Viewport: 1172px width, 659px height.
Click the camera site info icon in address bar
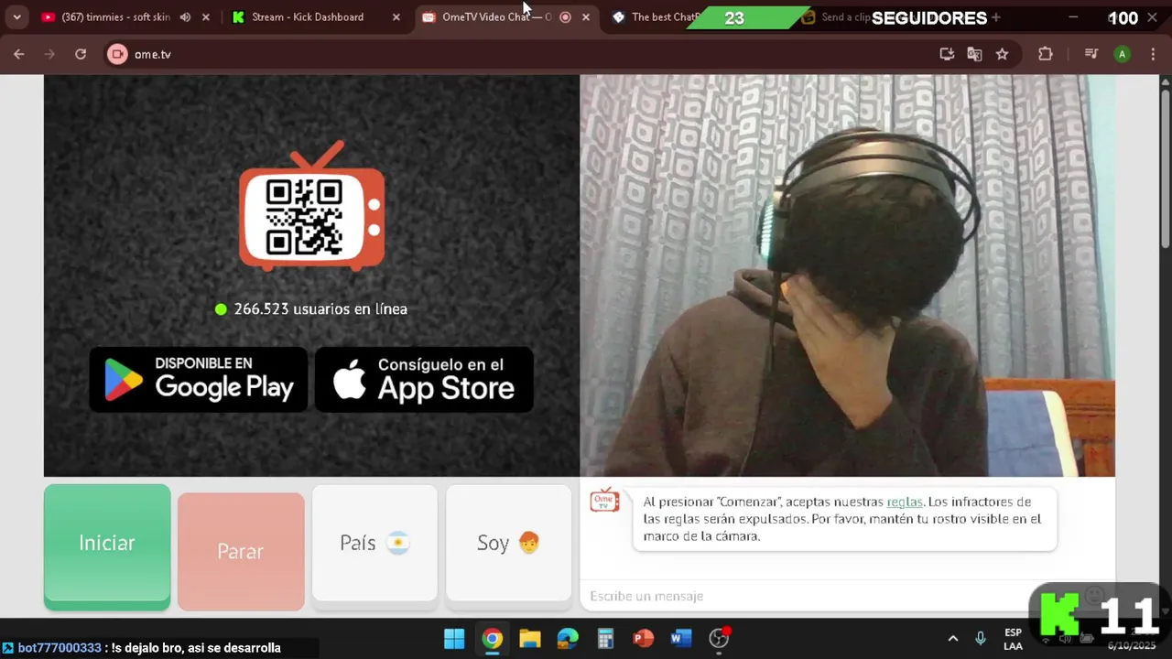click(117, 54)
